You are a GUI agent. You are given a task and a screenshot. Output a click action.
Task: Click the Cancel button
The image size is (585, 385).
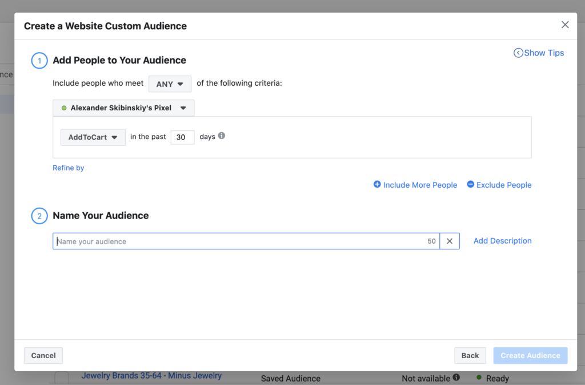pyautogui.click(x=43, y=355)
